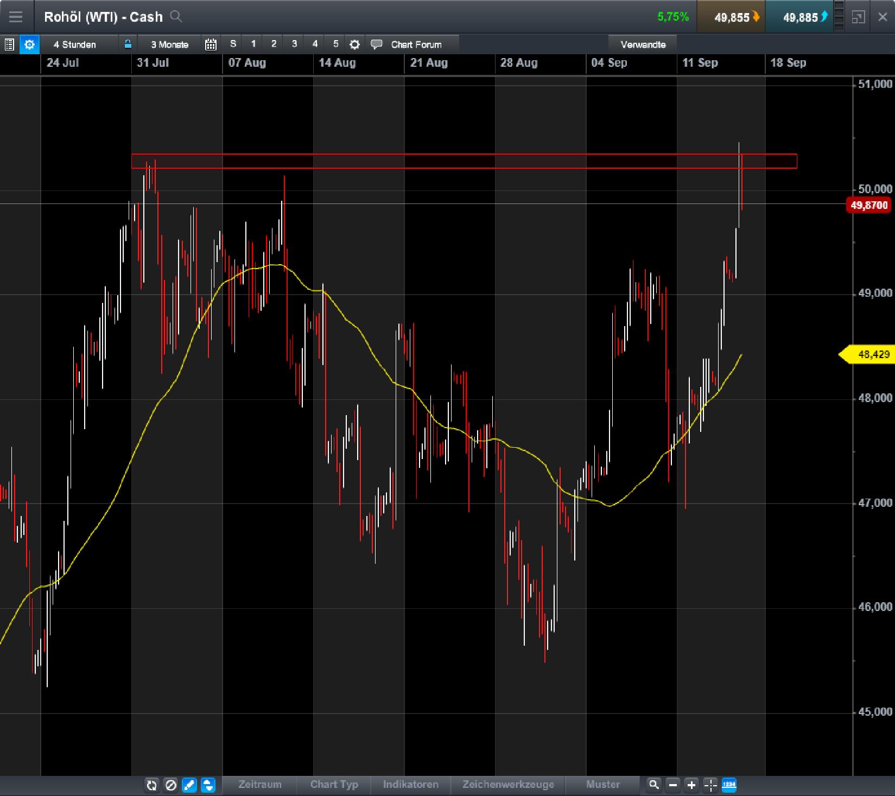Open the Zeichenwerkzeuge menu
Screen dimensions: 895x796
pos(507,785)
